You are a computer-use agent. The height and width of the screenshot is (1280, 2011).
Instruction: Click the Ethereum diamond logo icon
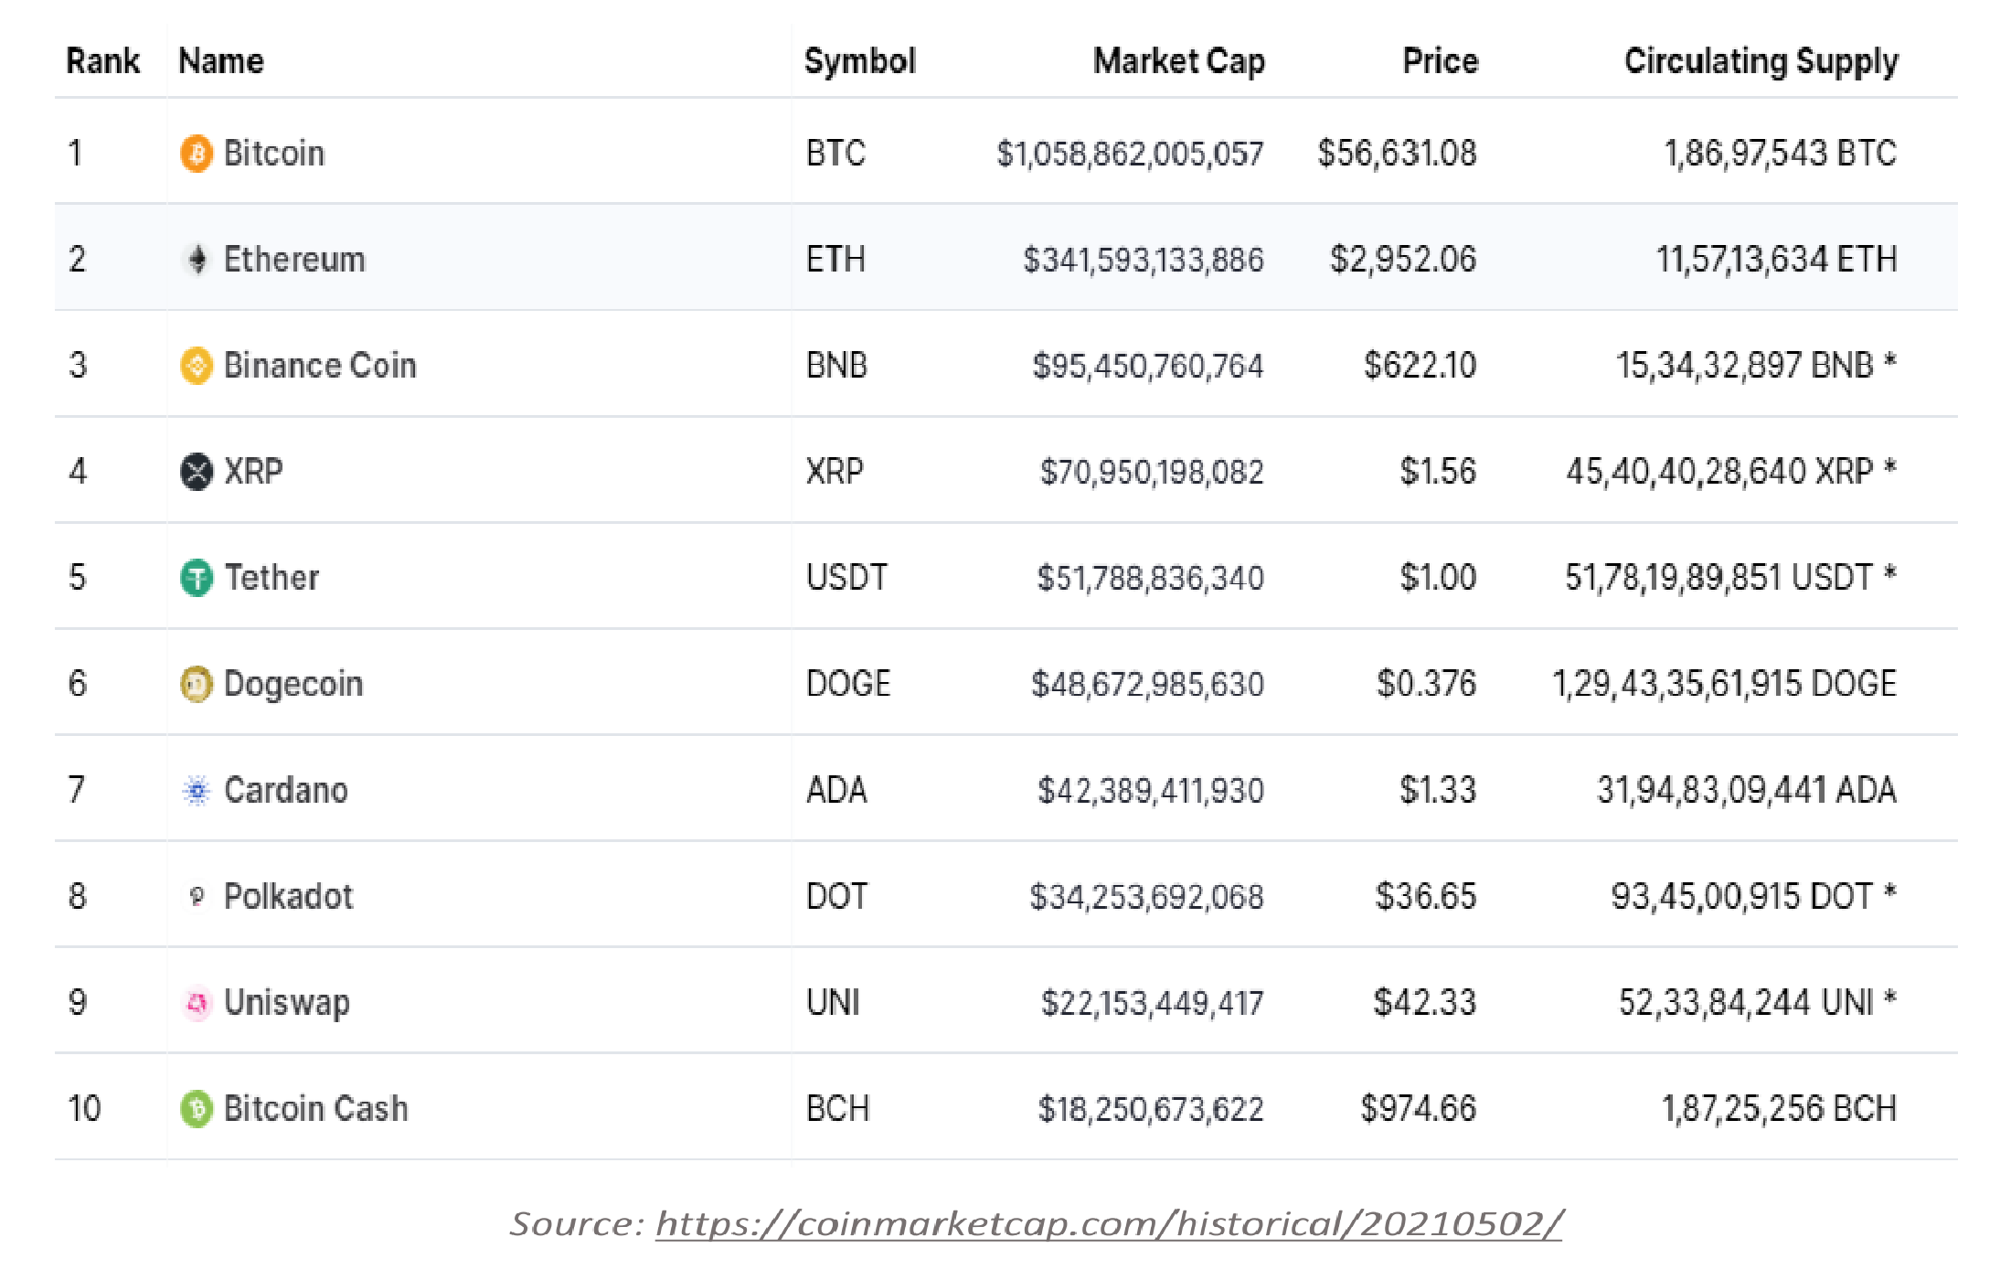tap(196, 260)
